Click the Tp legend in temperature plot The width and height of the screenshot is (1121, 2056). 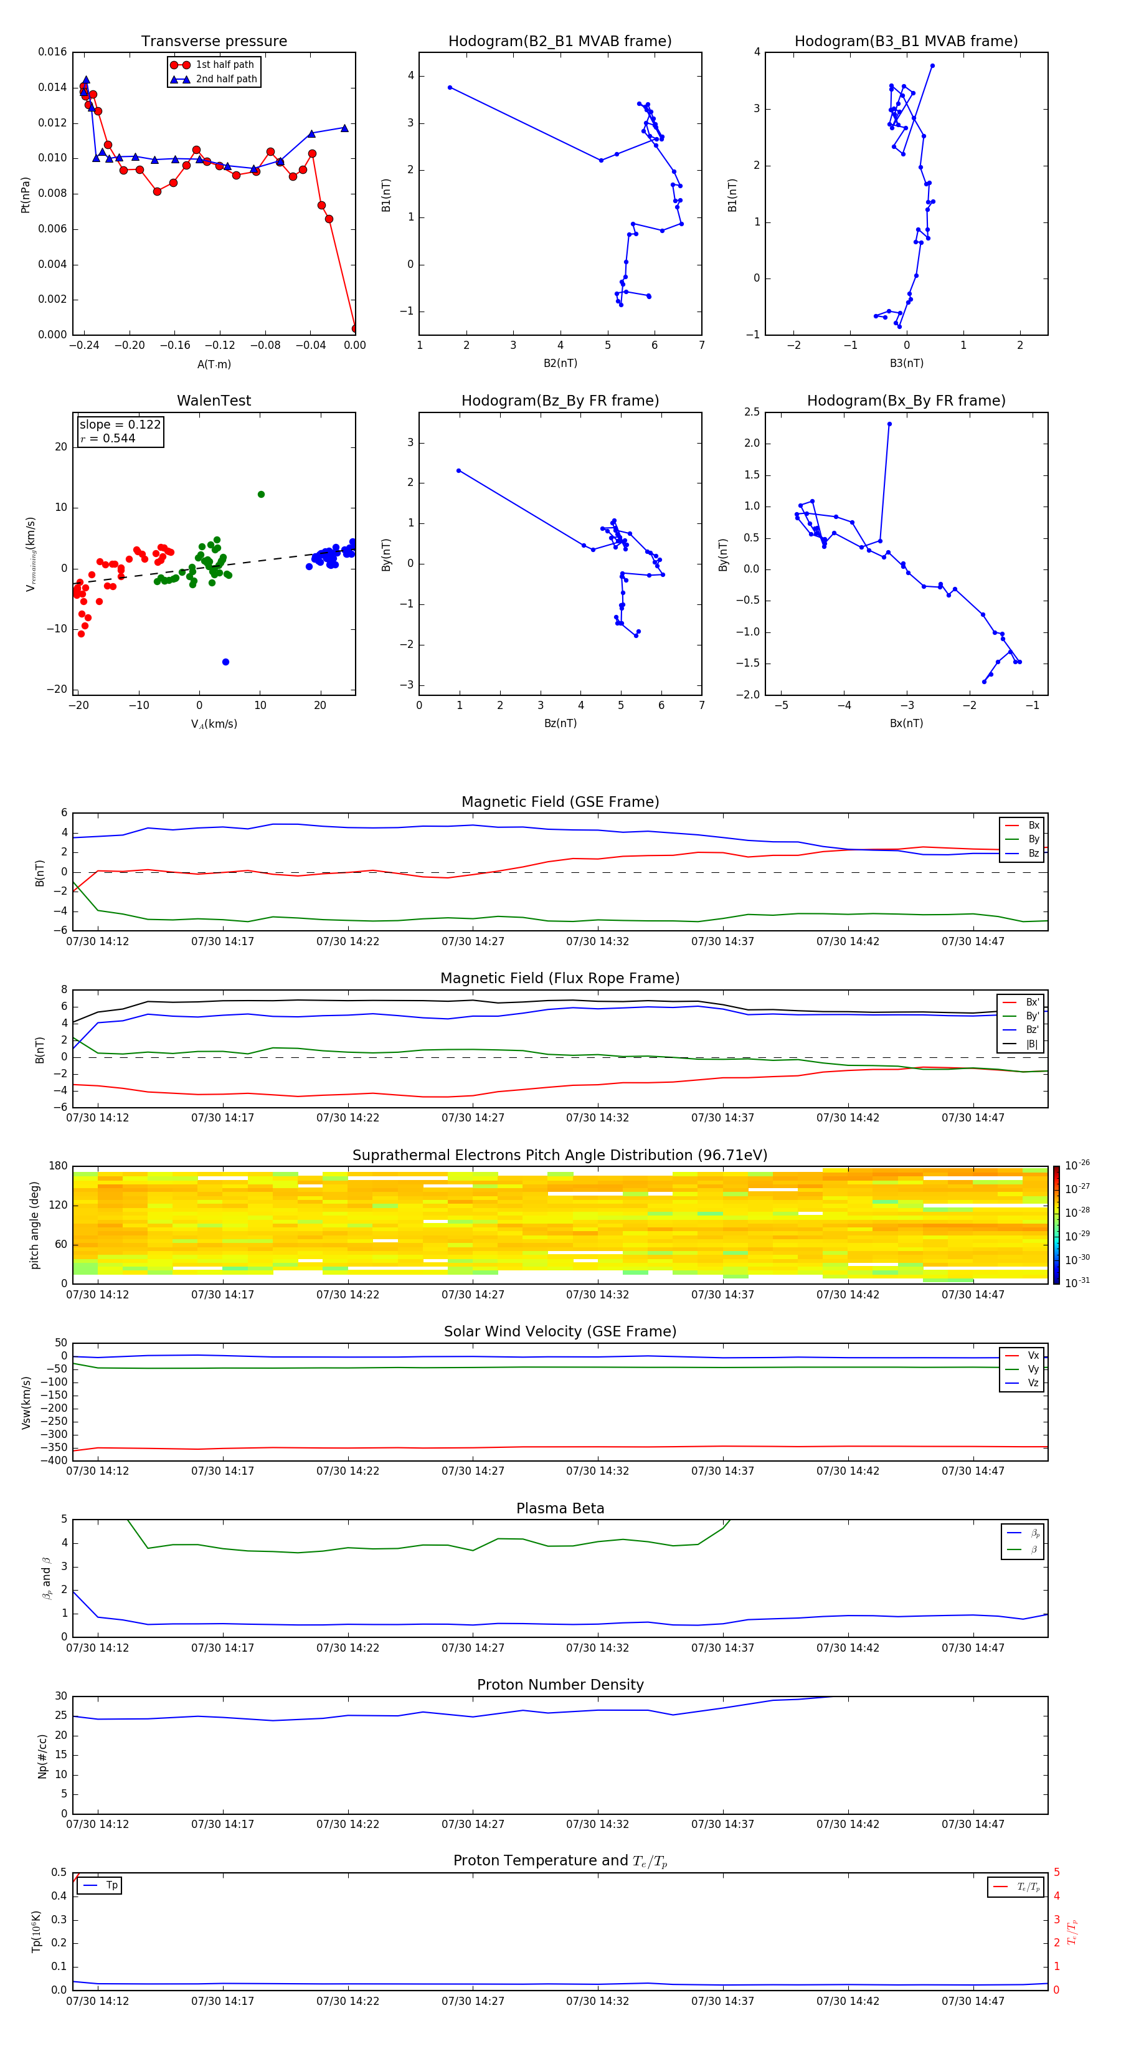pos(100,1885)
